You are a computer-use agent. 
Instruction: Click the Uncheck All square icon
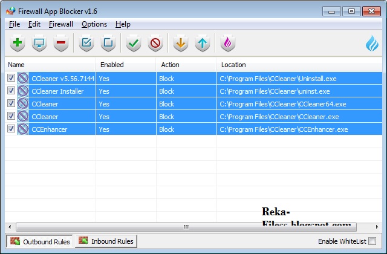(108, 43)
